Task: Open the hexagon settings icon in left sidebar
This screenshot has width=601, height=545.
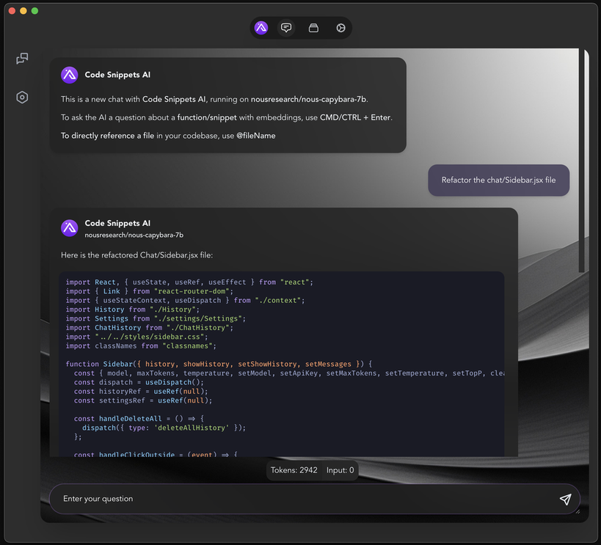Action: [x=21, y=97]
